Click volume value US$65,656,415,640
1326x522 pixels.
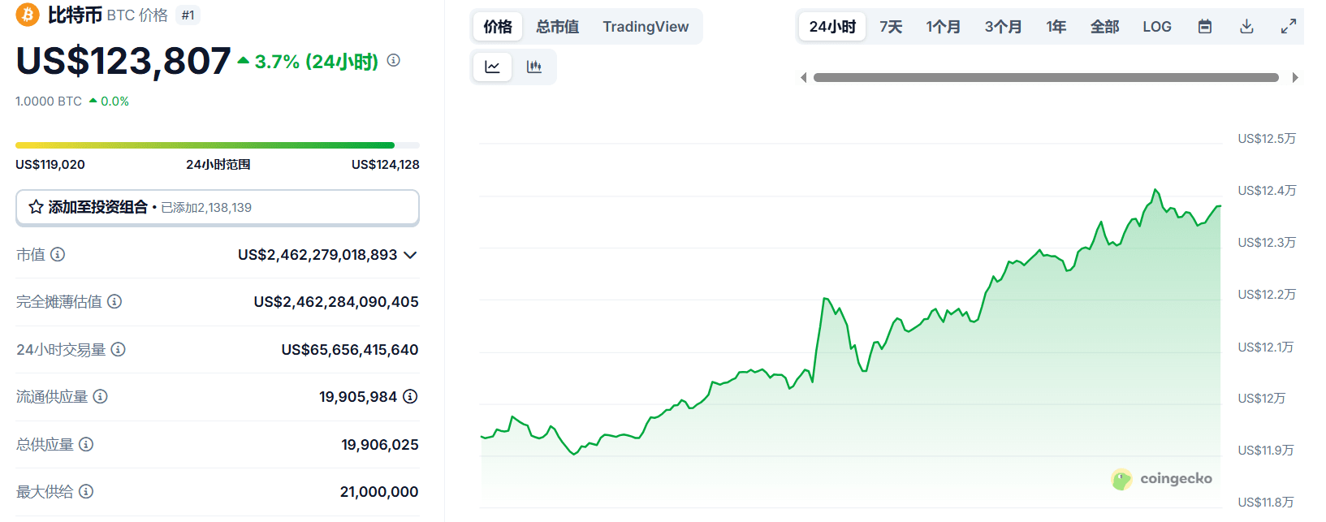pyautogui.click(x=350, y=350)
